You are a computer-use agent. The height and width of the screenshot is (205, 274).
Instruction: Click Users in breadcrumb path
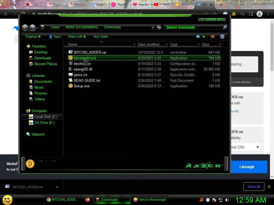pyautogui.click(x=55, y=27)
